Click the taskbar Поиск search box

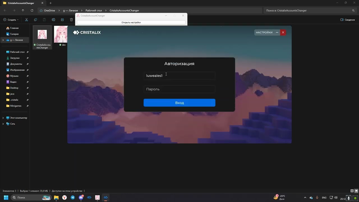tap(31, 198)
